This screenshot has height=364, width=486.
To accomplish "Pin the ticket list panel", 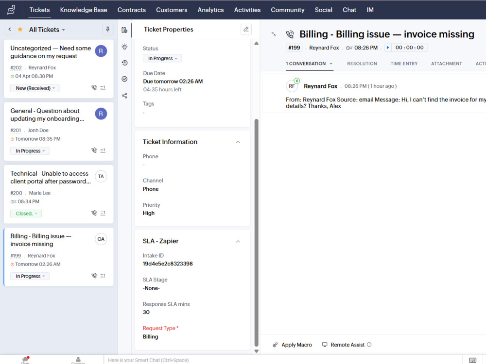I will coord(107,30).
